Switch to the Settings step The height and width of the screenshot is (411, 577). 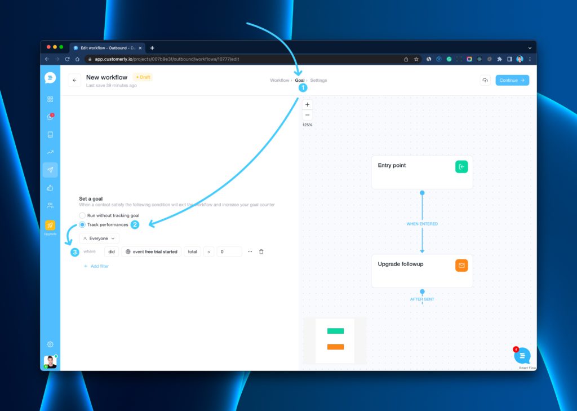click(x=318, y=80)
